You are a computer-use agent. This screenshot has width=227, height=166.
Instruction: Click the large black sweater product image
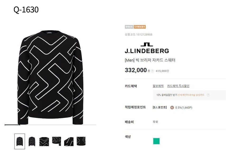coord(50,77)
